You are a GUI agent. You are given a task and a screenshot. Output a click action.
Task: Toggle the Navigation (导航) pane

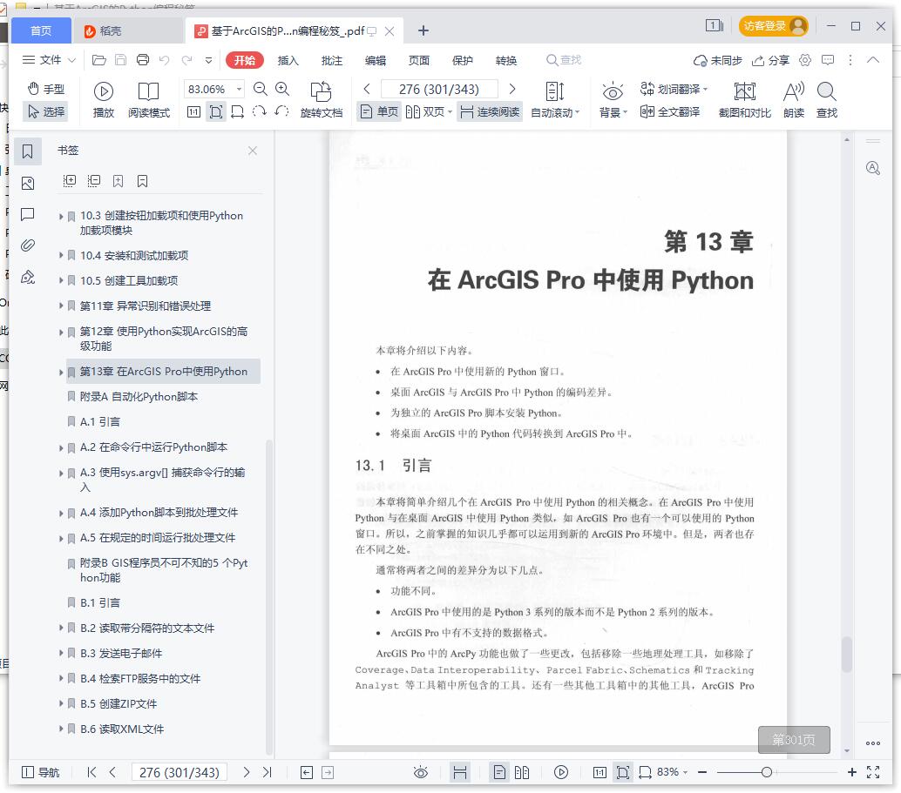pyautogui.click(x=40, y=772)
